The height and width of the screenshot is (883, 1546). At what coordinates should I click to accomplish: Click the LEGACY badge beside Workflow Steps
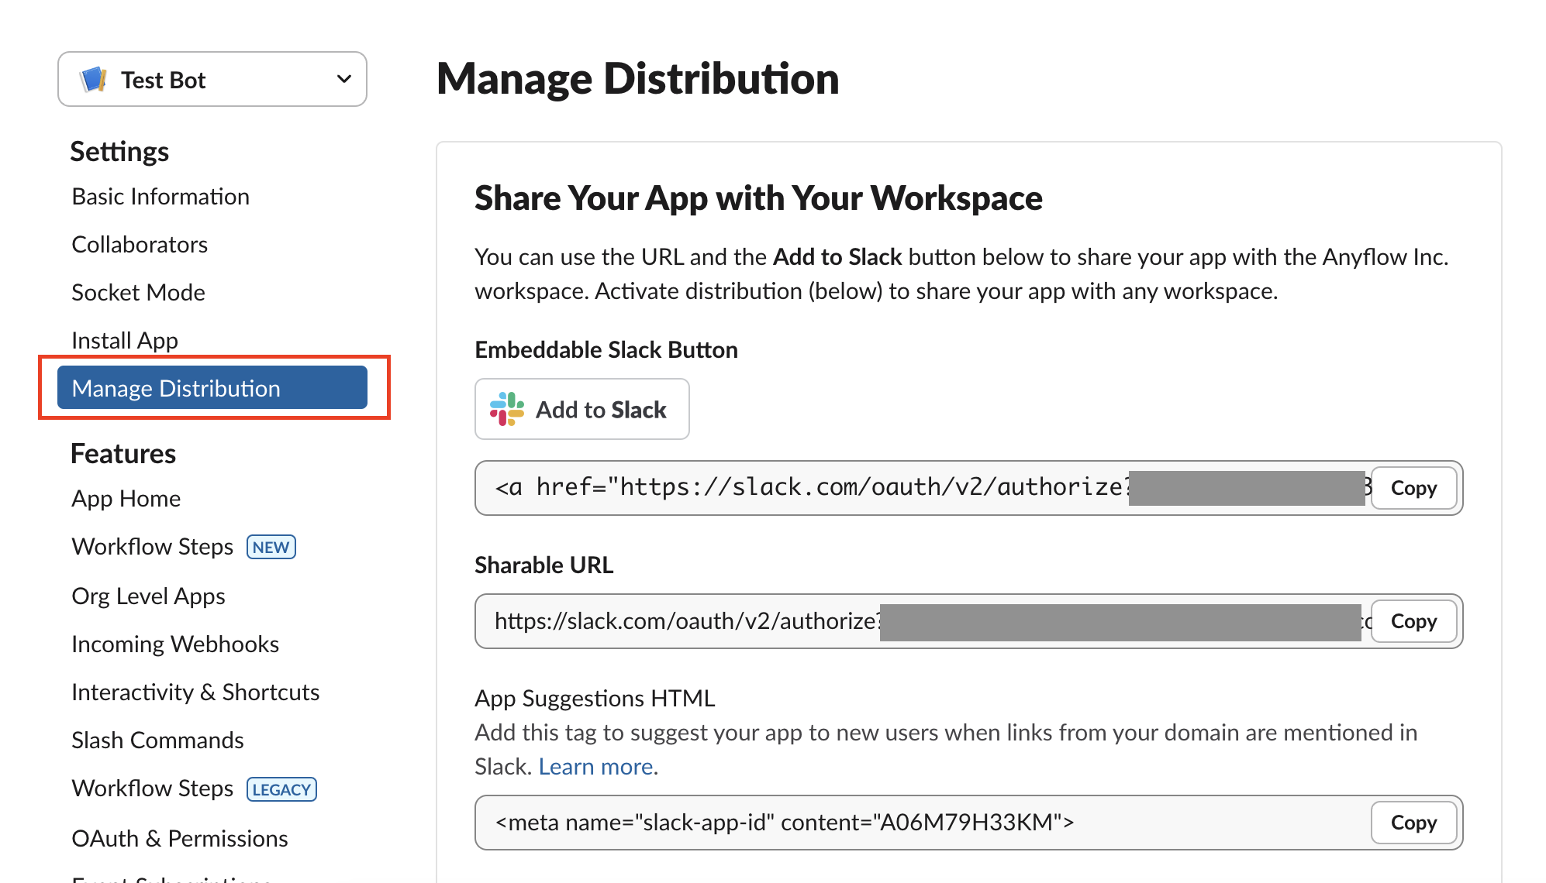pyautogui.click(x=281, y=789)
